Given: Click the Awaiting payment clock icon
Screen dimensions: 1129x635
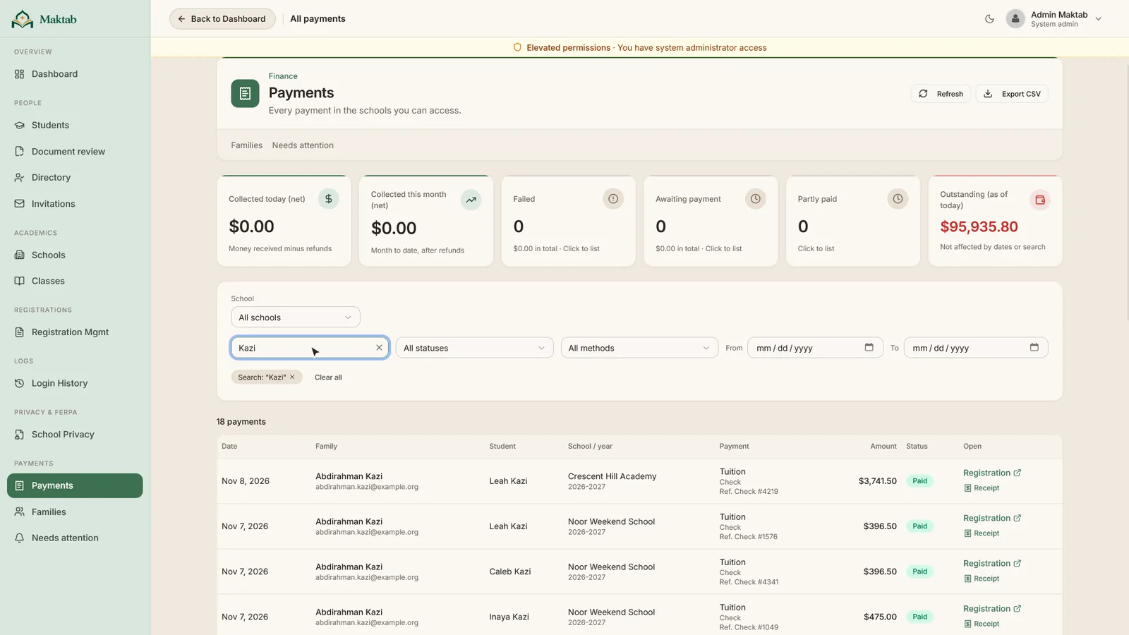Looking at the screenshot, I should [x=755, y=199].
